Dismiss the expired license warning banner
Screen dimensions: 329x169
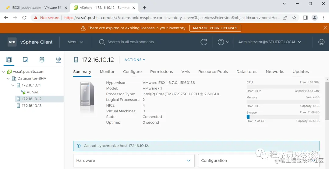[x=325, y=28]
